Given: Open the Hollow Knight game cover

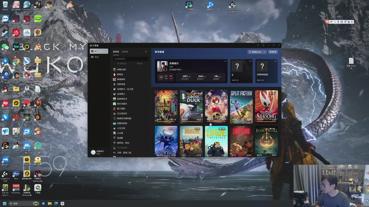Looking at the screenshot, I should point(166,141).
